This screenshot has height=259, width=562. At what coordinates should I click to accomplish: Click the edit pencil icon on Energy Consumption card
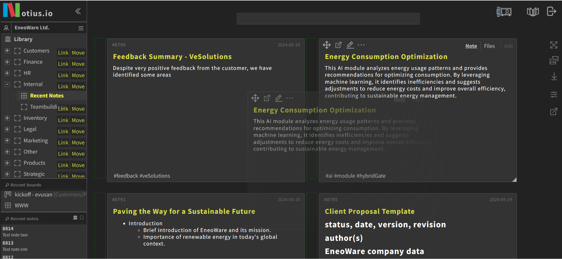click(350, 45)
